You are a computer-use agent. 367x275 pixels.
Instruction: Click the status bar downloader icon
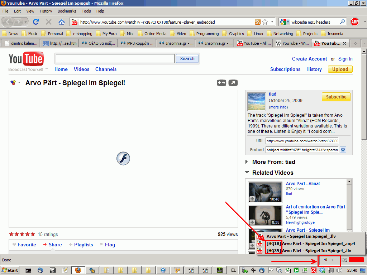tap(325, 260)
